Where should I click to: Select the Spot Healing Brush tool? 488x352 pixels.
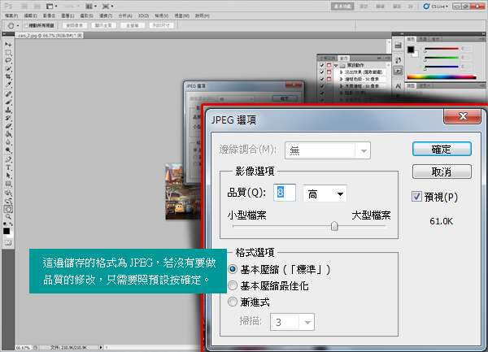tap(8, 94)
